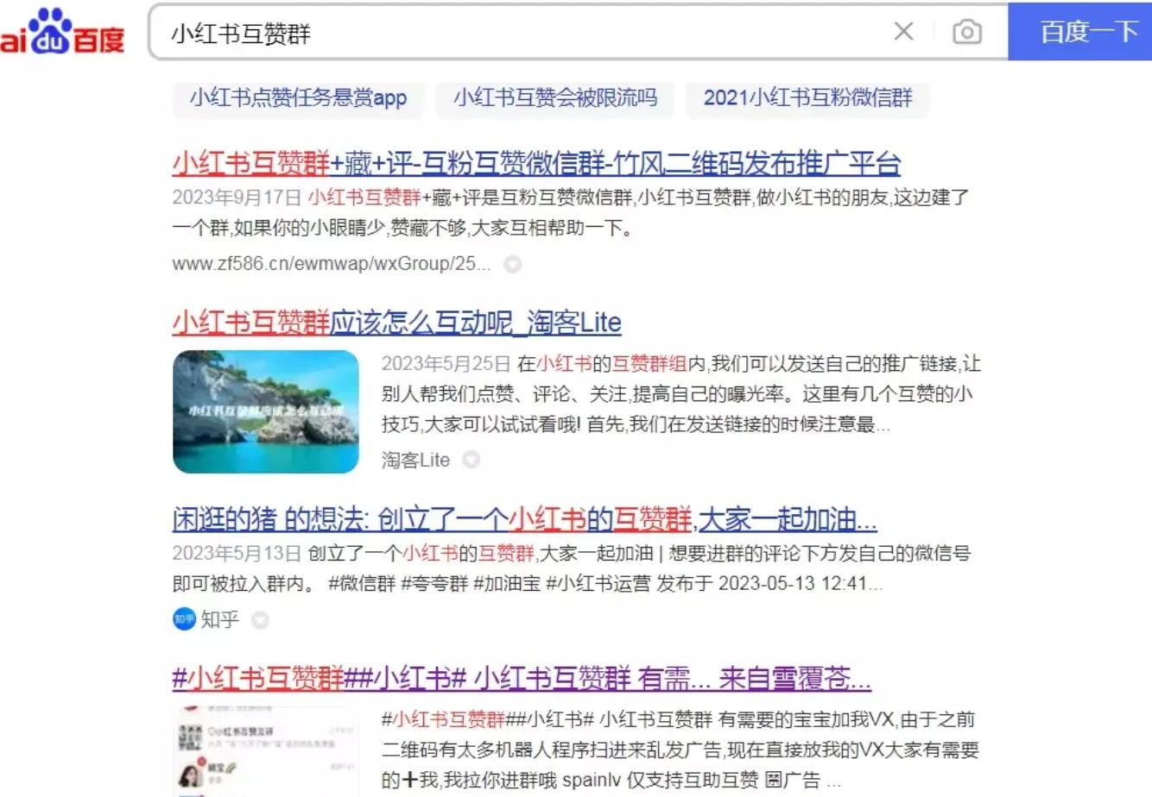Click the 知乎 source label
Screen dimensions: 1152x797
219,619
